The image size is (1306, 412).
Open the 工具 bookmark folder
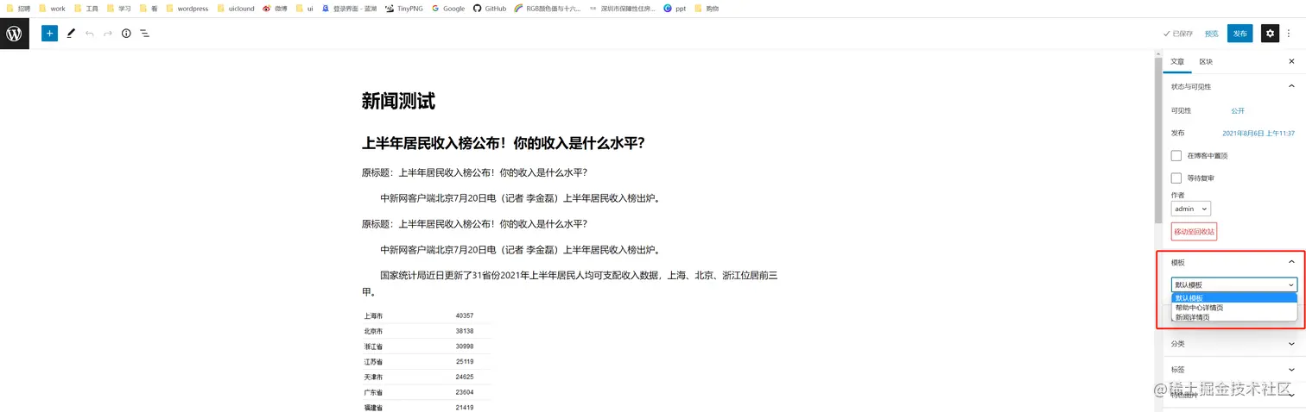pos(86,8)
